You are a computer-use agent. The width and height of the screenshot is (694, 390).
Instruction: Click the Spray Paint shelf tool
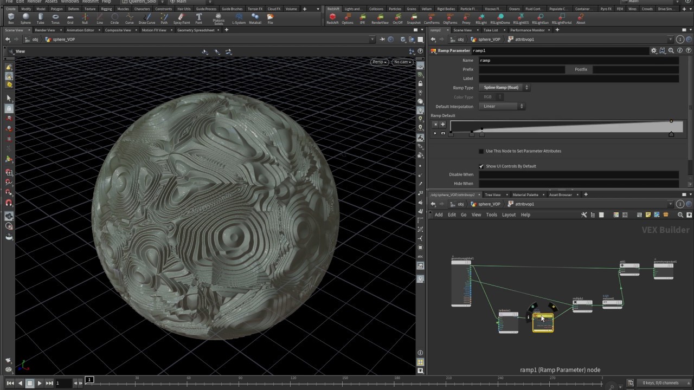[x=182, y=18]
